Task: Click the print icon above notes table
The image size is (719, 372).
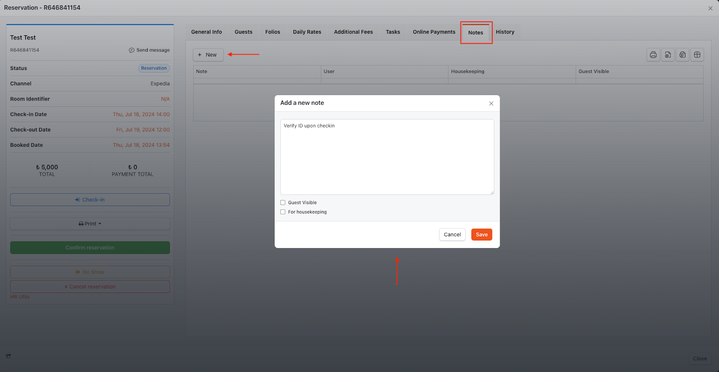Action: pos(653,55)
